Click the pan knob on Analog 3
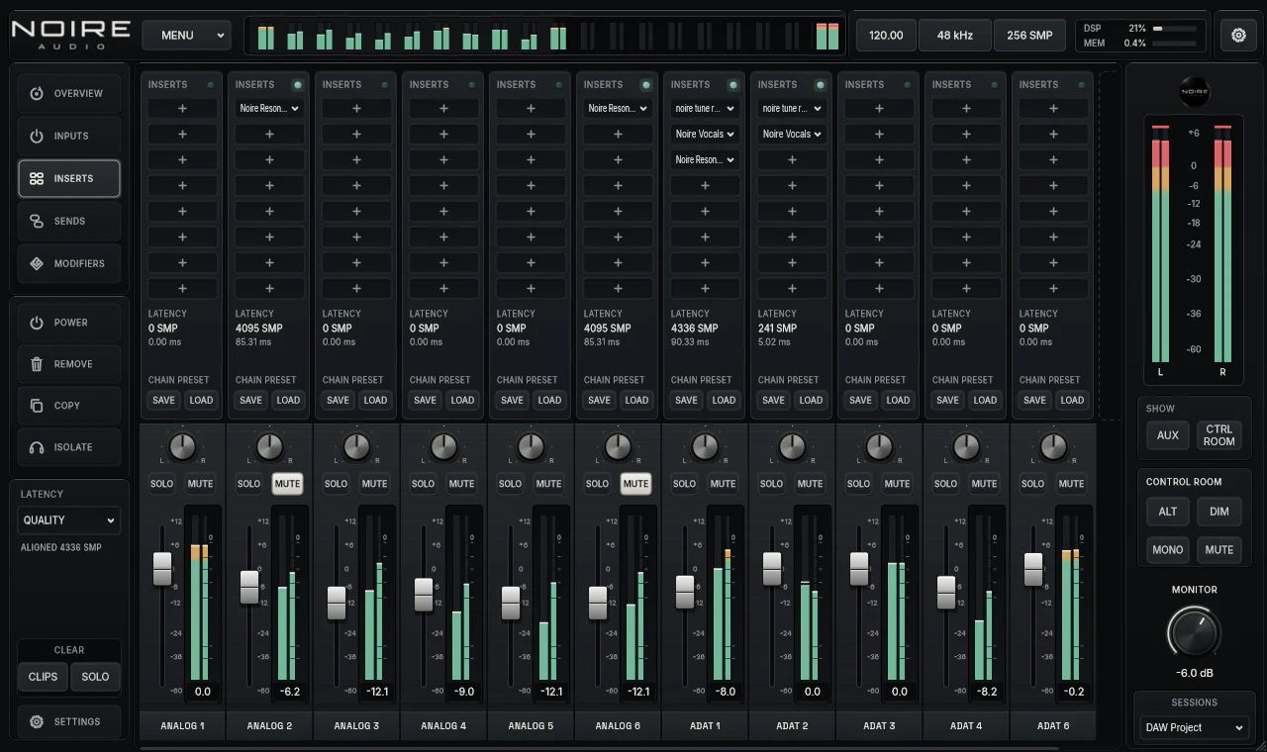This screenshot has height=752, width=1267. (356, 447)
